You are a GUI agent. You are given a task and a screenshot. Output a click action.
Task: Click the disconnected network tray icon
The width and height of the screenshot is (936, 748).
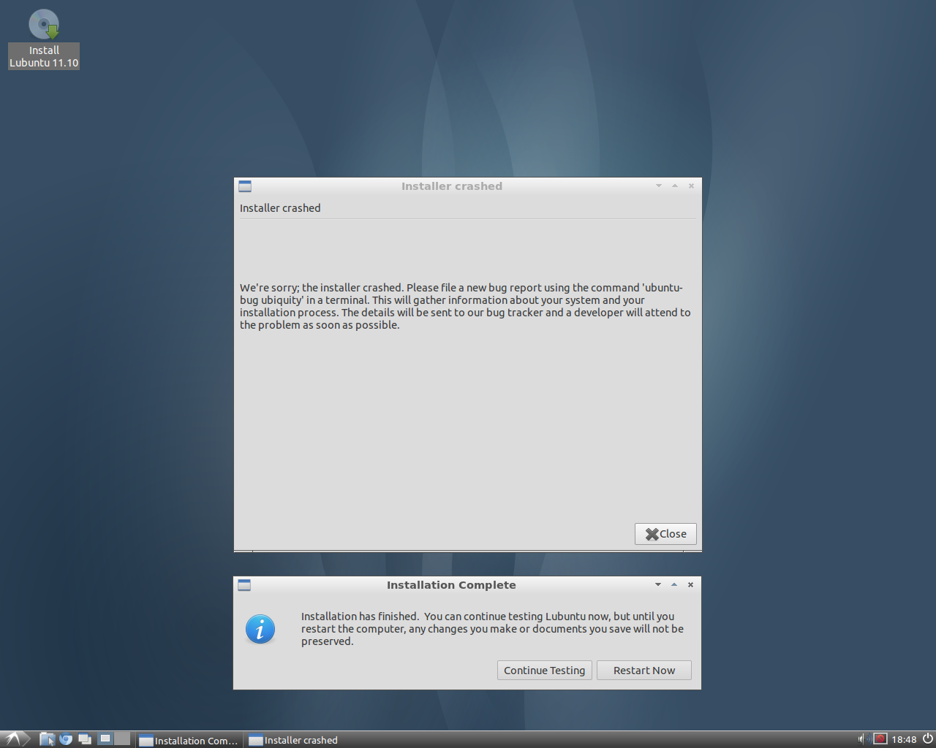pos(880,739)
